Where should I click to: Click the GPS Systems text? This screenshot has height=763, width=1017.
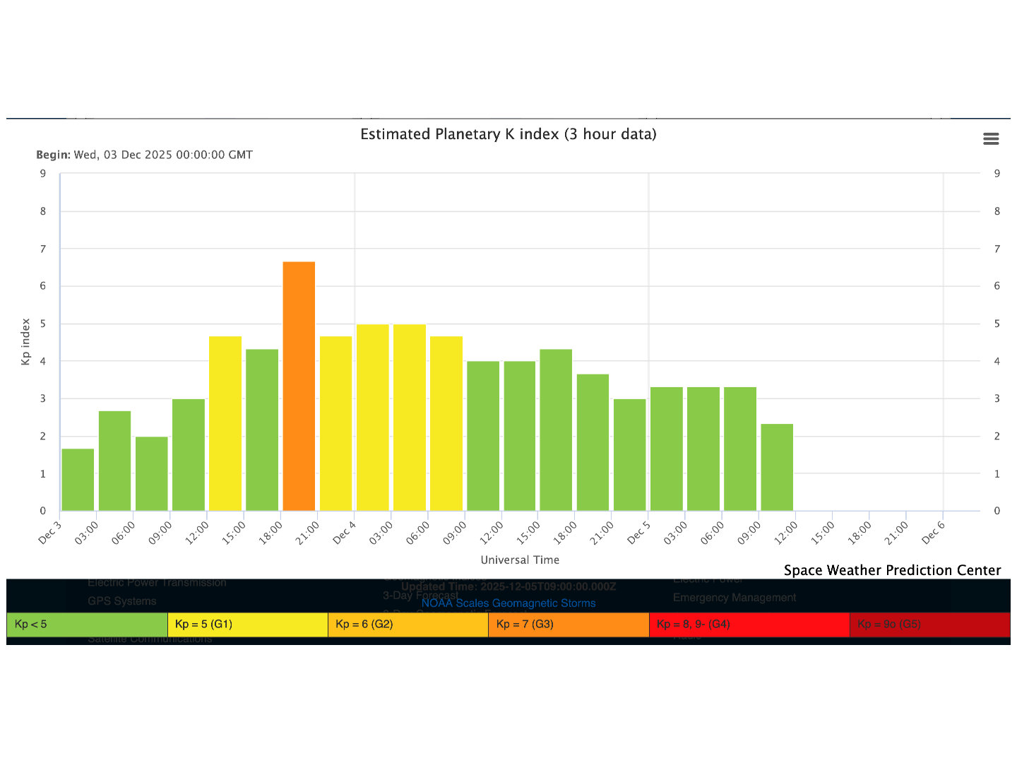122,601
